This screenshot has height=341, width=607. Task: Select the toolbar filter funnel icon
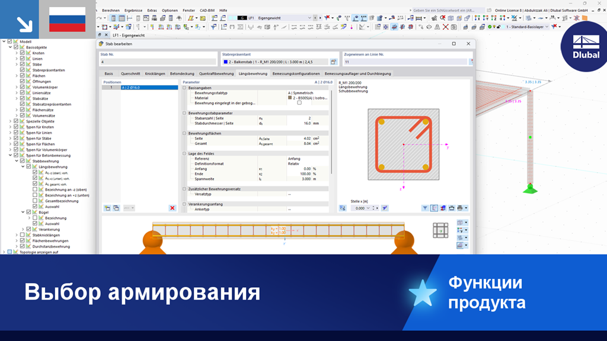[x=213, y=27]
